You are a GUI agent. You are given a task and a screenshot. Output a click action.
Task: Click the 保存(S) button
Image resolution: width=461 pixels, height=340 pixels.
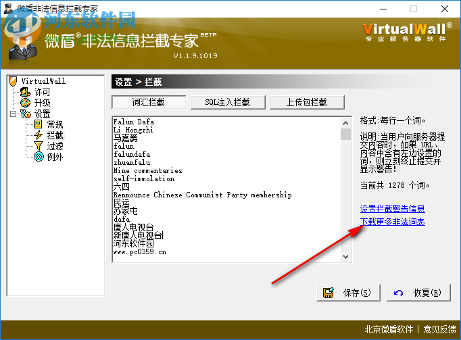tap(348, 293)
